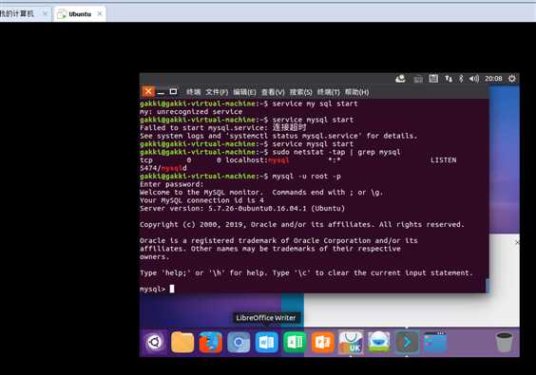Open the 查看(V) menu
The height and width of the screenshot is (375, 536).
[x=273, y=92]
